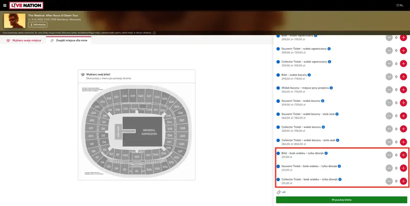
Task: Click the info icon beside 'Bilet - brak widoku – tylko dźwięk'
Action: [325, 153]
